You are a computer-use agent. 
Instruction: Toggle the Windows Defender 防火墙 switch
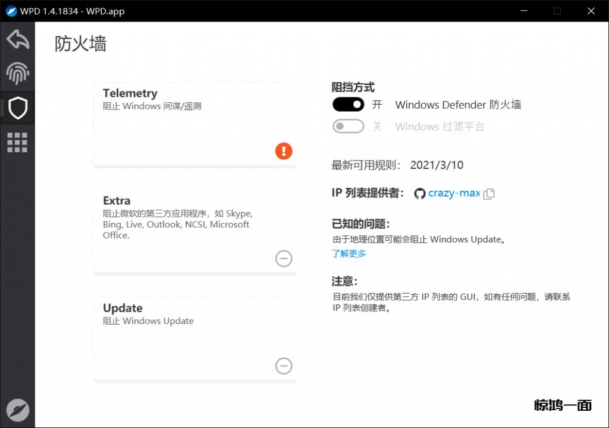coord(348,105)
